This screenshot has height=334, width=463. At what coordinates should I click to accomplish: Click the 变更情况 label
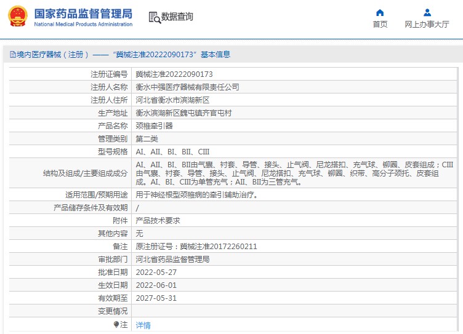pyautogui.click(x=113, y=311)
